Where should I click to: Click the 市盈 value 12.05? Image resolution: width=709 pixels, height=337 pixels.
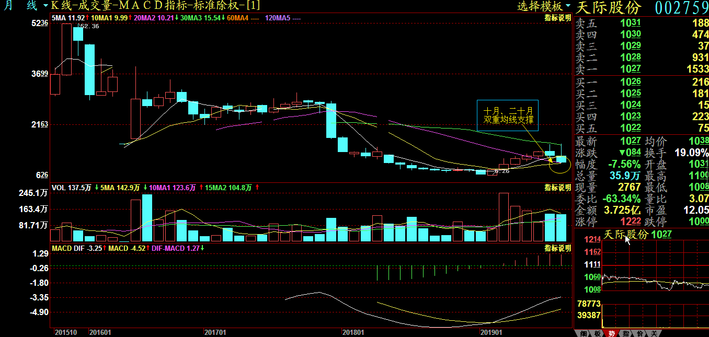(x=696, y=210)
